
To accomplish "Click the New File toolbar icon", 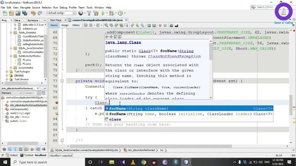I will (5, 13).
